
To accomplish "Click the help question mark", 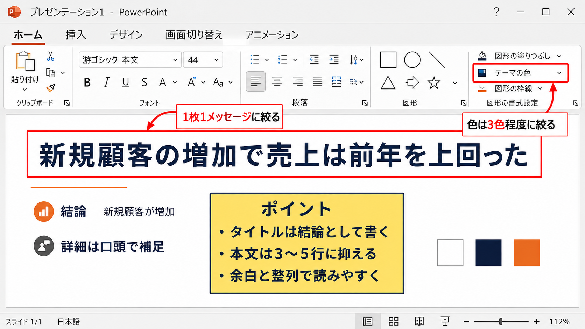I will click(x=496, y=12).
